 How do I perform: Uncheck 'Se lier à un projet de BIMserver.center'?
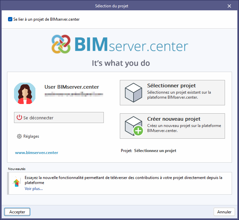10,19
